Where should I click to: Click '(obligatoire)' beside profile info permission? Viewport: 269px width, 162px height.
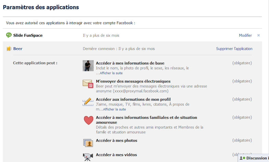[x=242, y=99]
